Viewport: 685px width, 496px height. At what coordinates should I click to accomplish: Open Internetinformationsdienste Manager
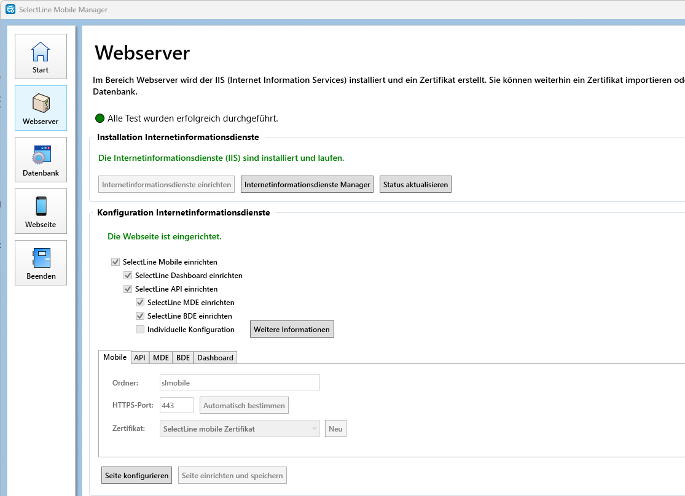point(307,185)
